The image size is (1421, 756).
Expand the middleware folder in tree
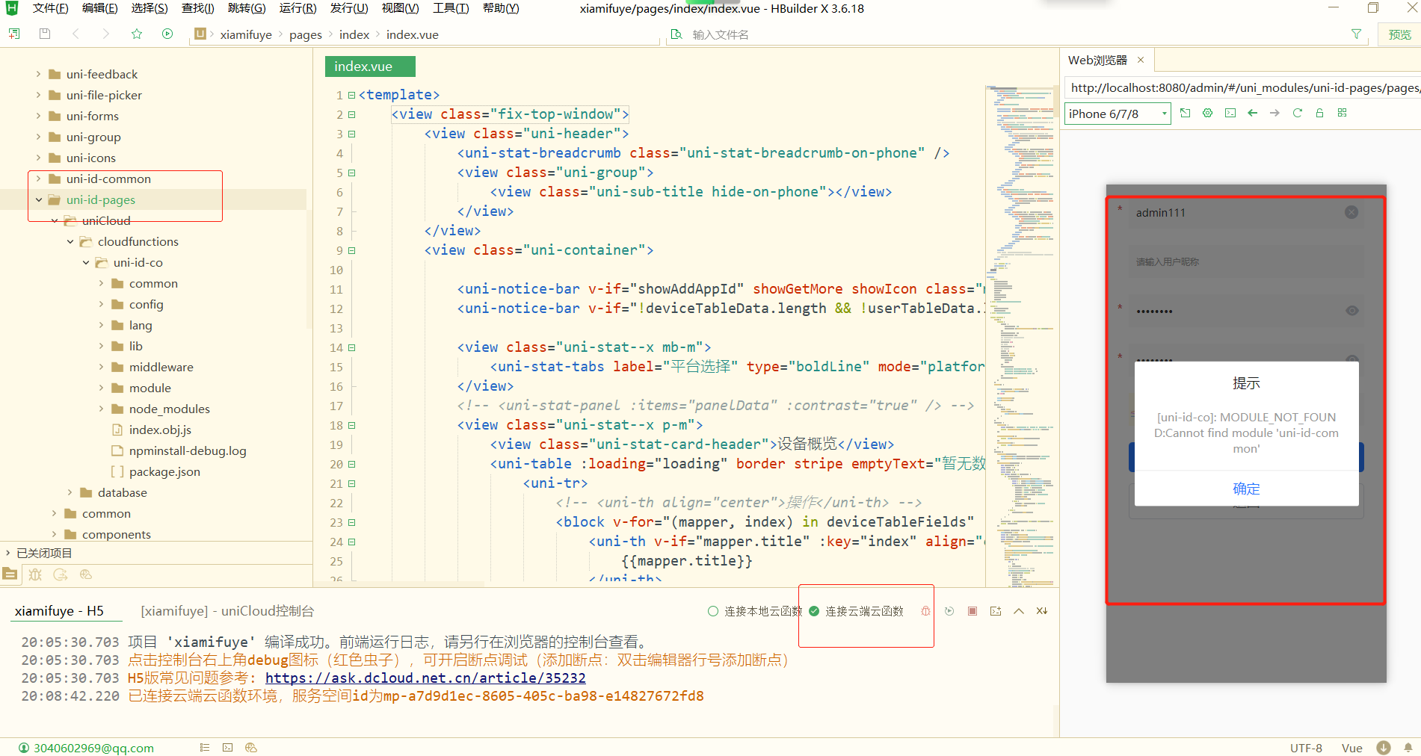102,367
